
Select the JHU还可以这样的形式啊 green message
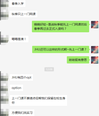61,49
